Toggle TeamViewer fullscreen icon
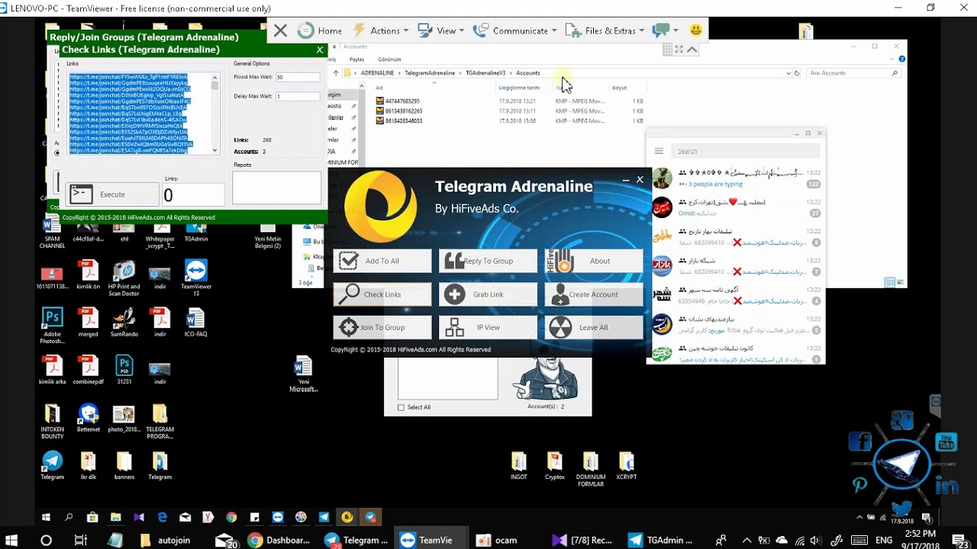The image size is (977, 549). (679, 50)
